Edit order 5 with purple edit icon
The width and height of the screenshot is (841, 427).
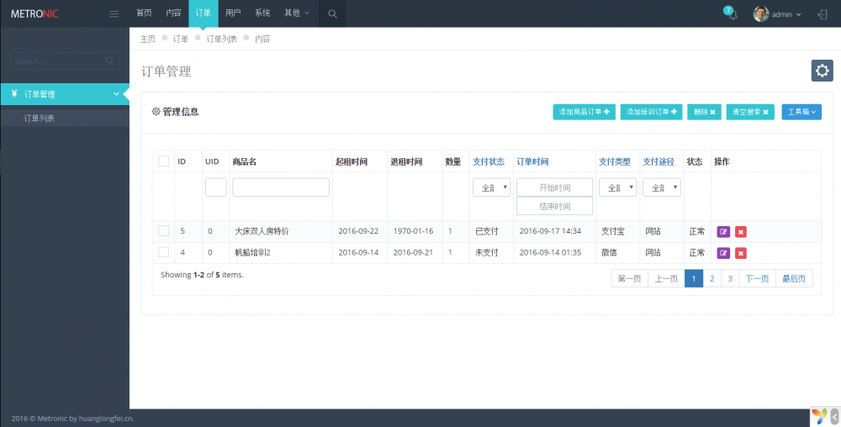pyautogui.click(x=723, y=232)
